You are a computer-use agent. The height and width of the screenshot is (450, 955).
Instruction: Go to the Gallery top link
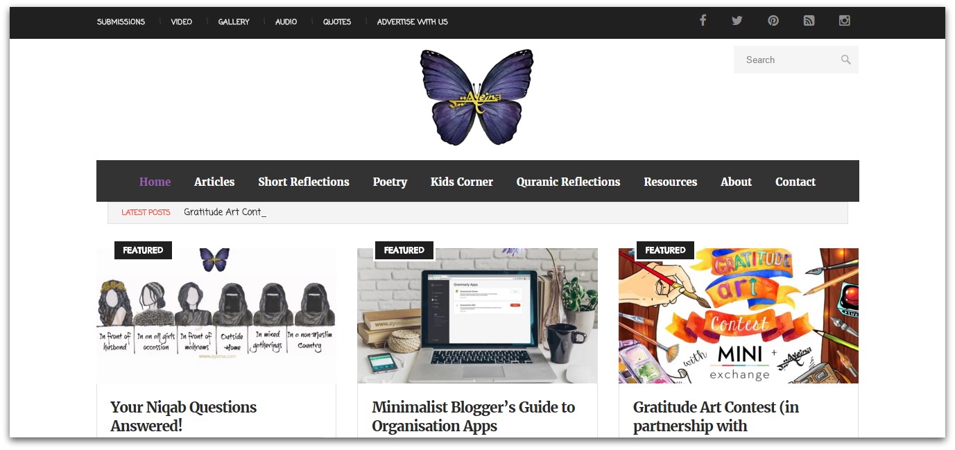pyautogui.click(x=234, y=21)
